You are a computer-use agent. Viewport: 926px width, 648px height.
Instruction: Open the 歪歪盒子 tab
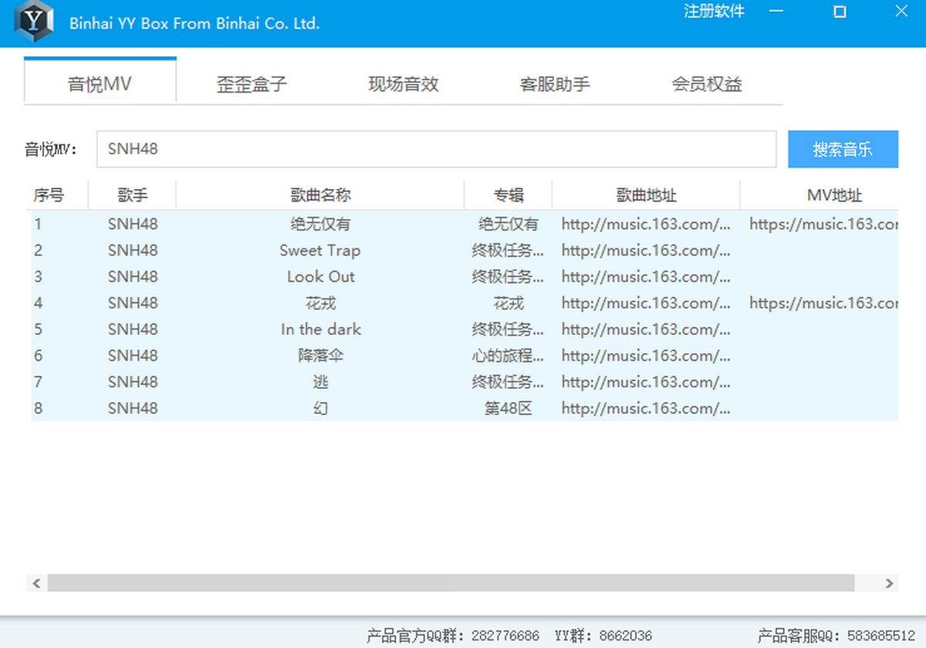point(252,84)
